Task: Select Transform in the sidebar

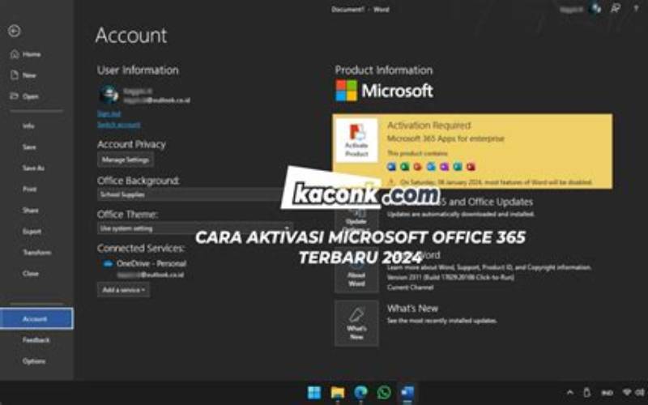Action: point(36,253)
